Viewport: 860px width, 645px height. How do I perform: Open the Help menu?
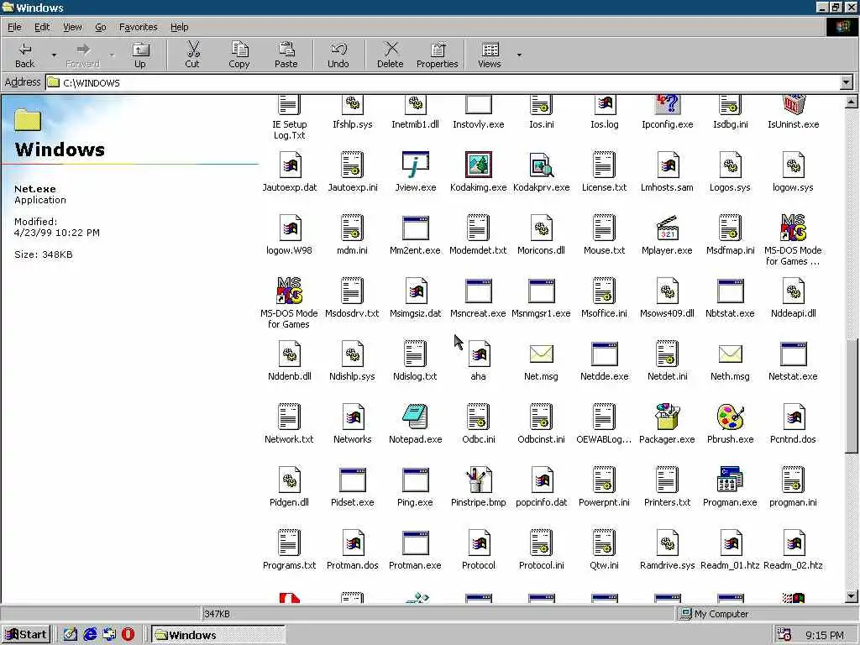pos(179,27)
